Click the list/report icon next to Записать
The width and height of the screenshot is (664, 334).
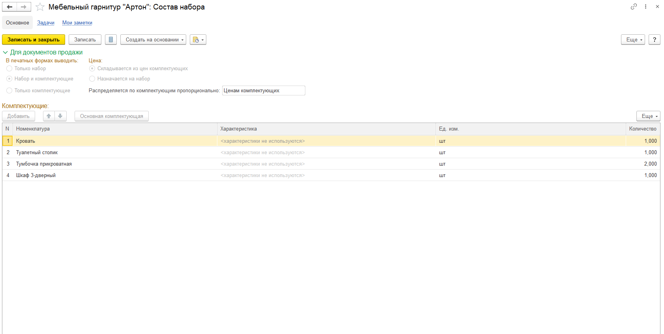111,40
